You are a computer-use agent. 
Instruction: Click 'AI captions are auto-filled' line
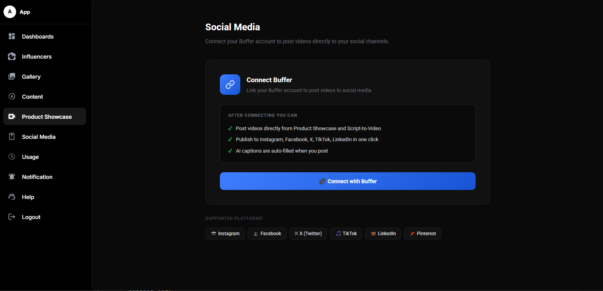(x=282, y=151)
